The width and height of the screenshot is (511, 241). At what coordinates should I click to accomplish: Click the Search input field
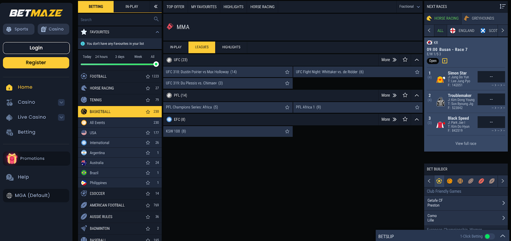click(115, 20)
